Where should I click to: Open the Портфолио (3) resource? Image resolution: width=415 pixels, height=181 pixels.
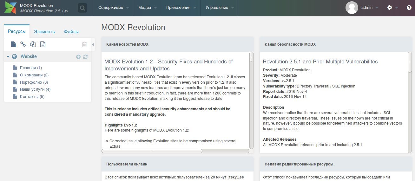tap(34, 82)
